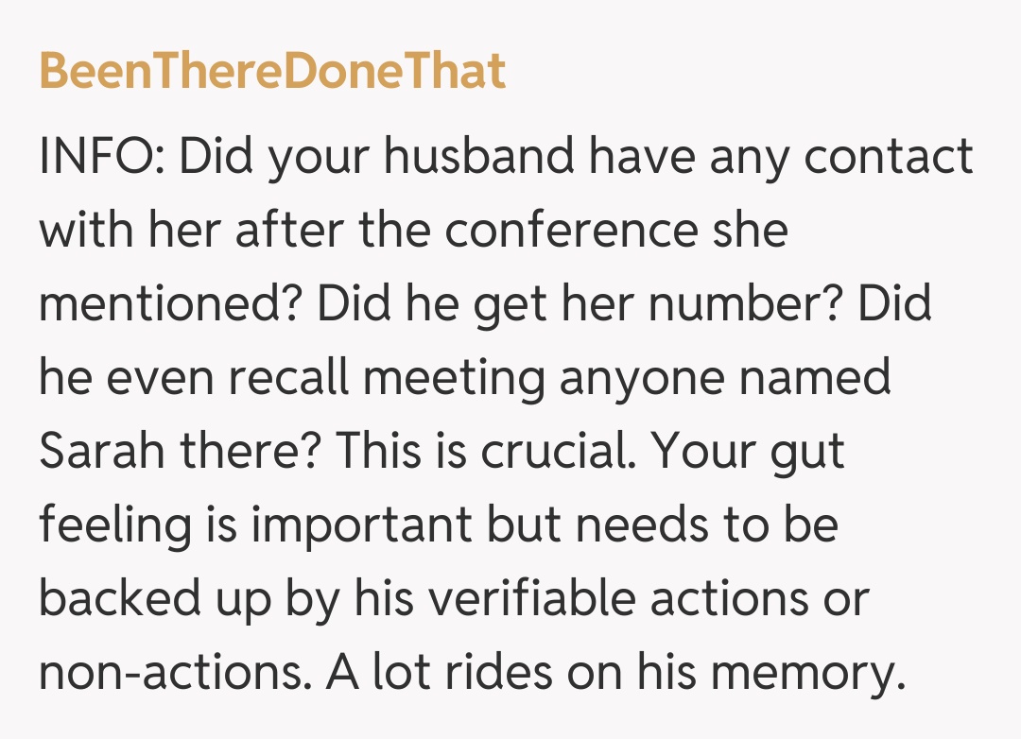1021x739 pixels.
Task: Click the word "important" in the comment
Action: [362, 525]
